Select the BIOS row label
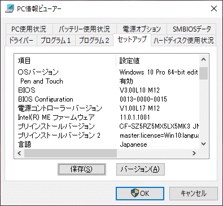This screenshot has height=206, width=223. 27,90
